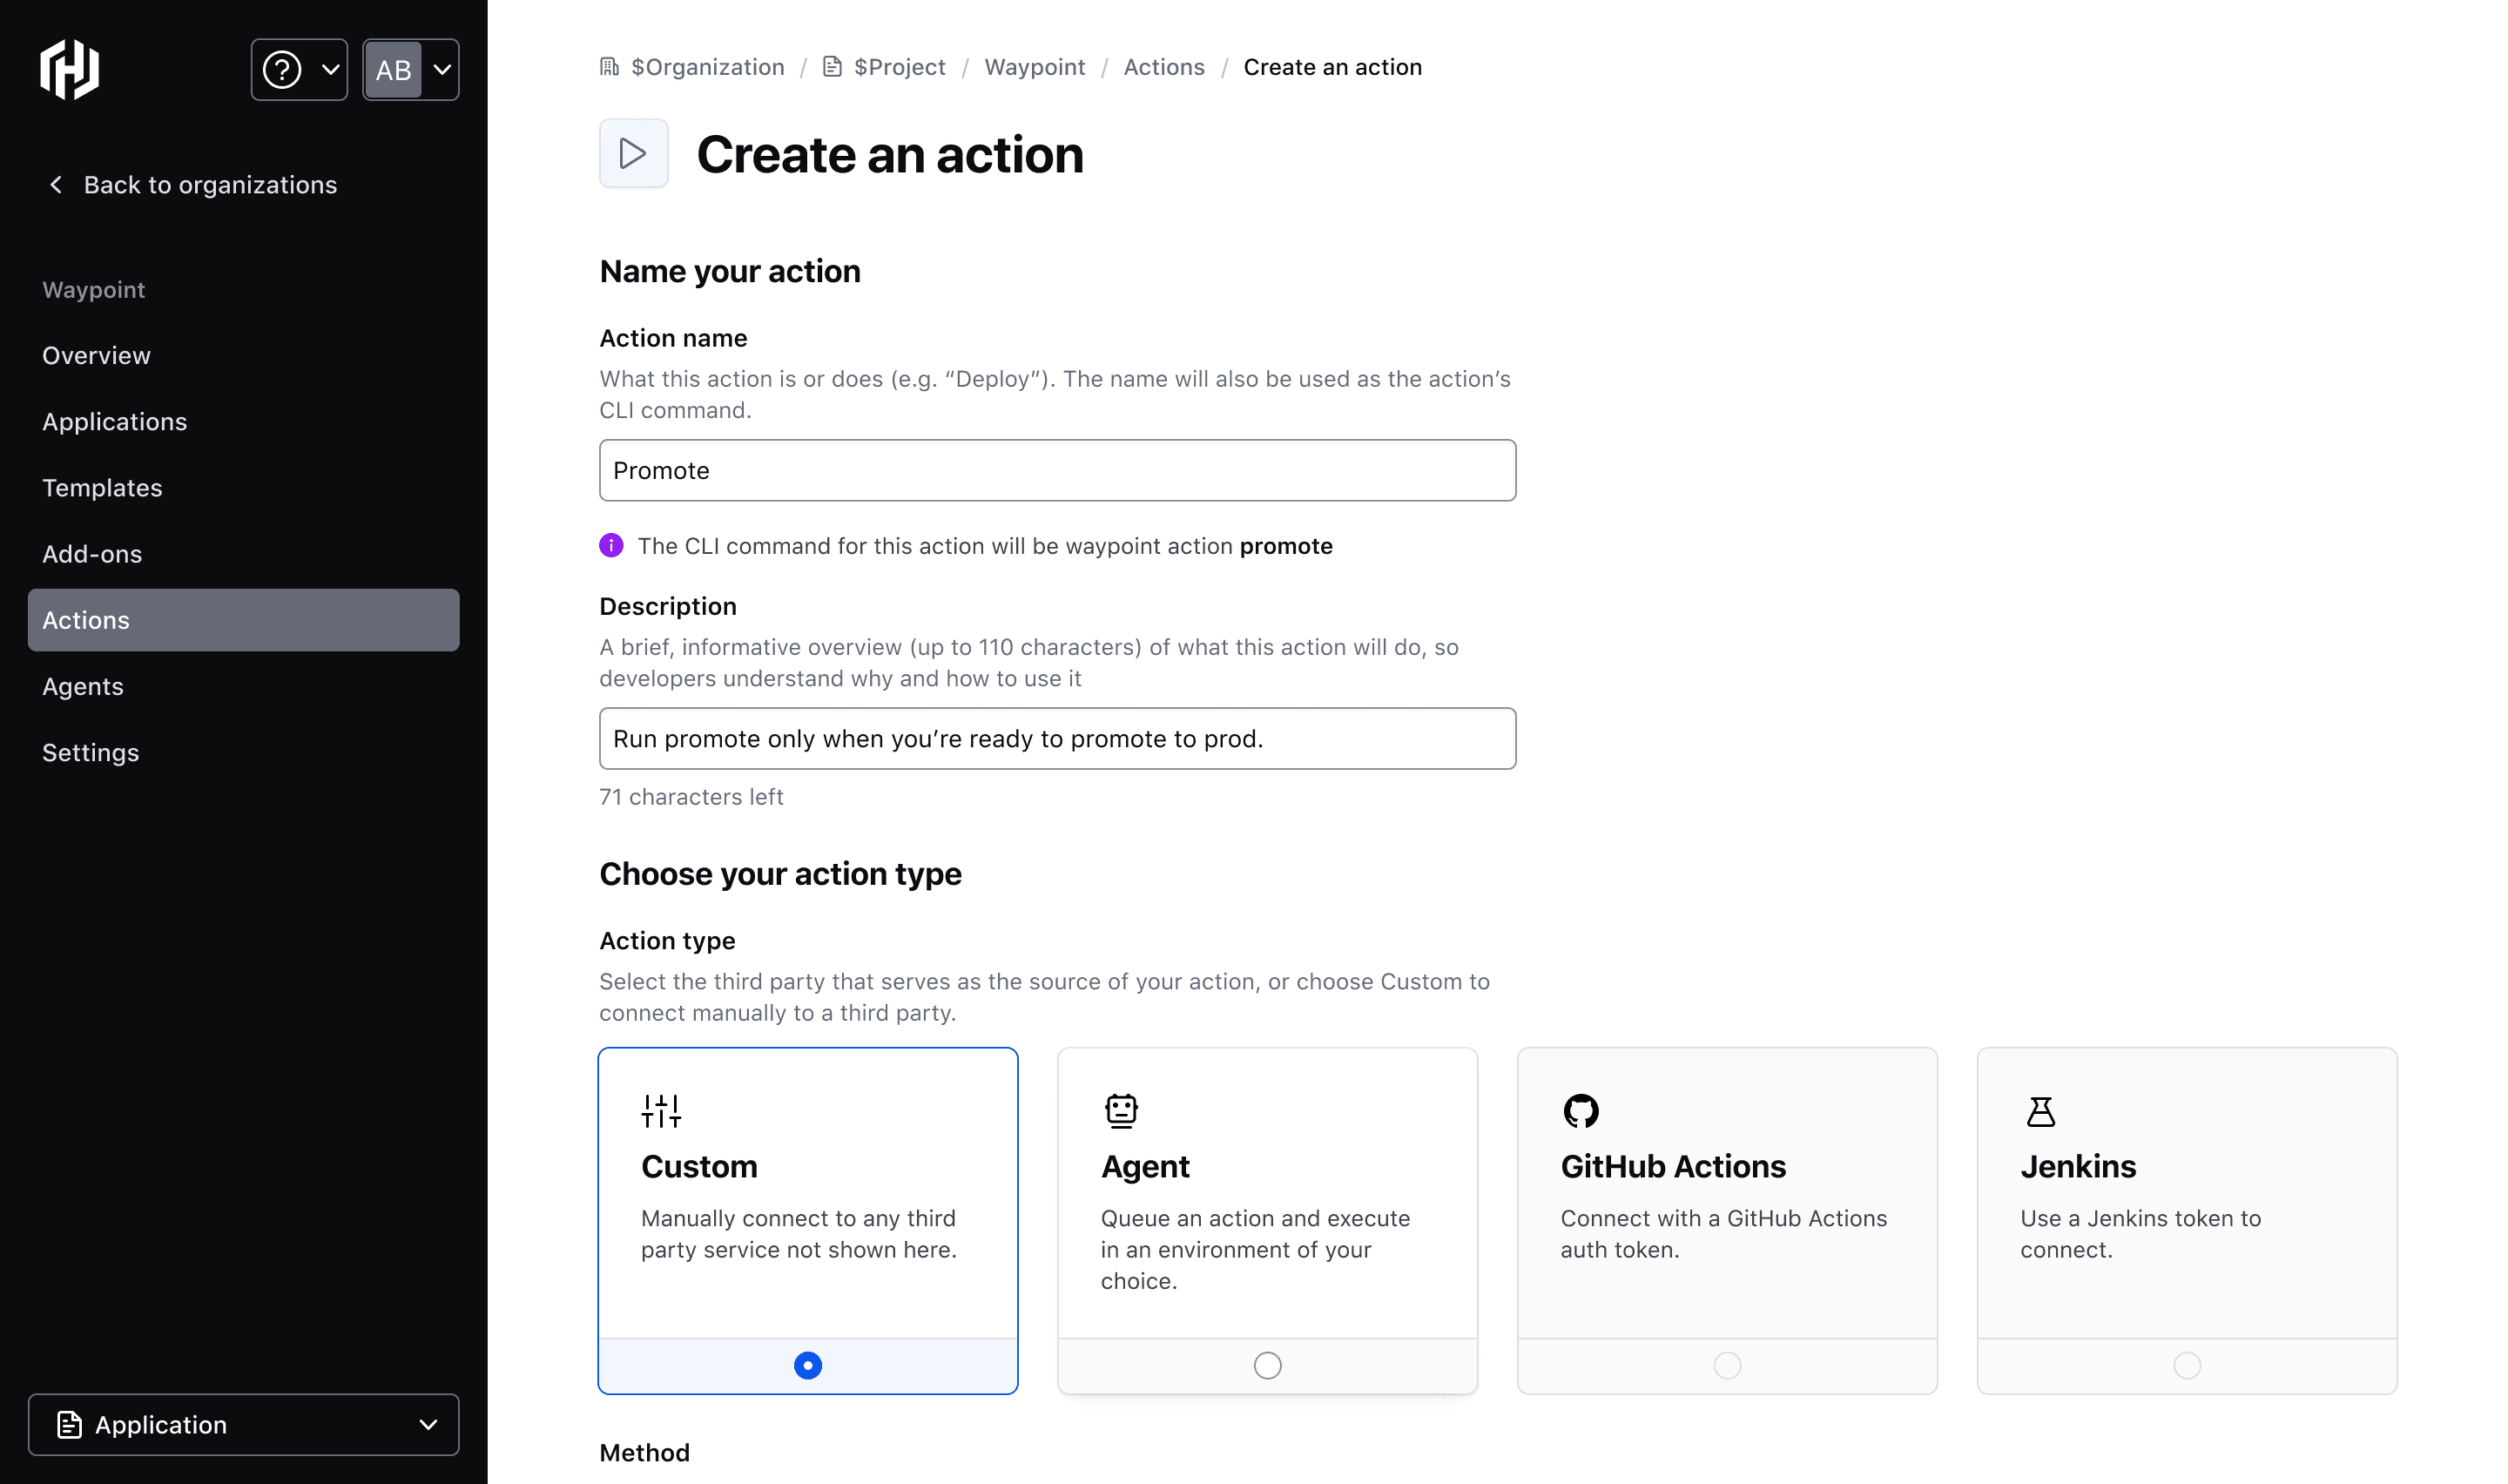This screenshot has height=1484, width=2508.
Task: Click into the Action name input field
Action: pos(1056,470)
